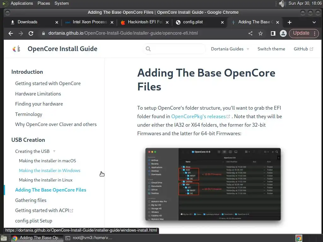The image size is (323, 242).
Task: Switch to the config.plist tab
Action: tap(200, 22)
